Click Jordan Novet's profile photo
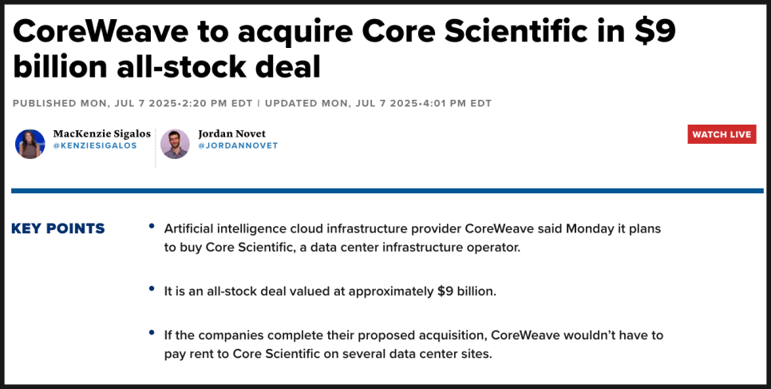Viewport: 771px width, 389px height. 175,144
